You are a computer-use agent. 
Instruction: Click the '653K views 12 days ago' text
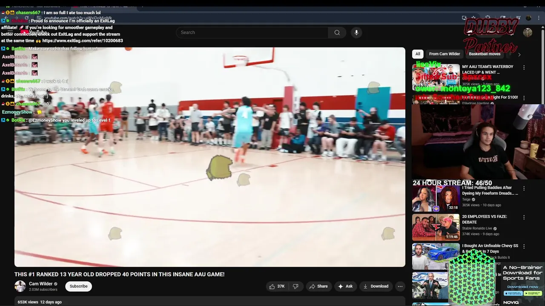[40, 302]
